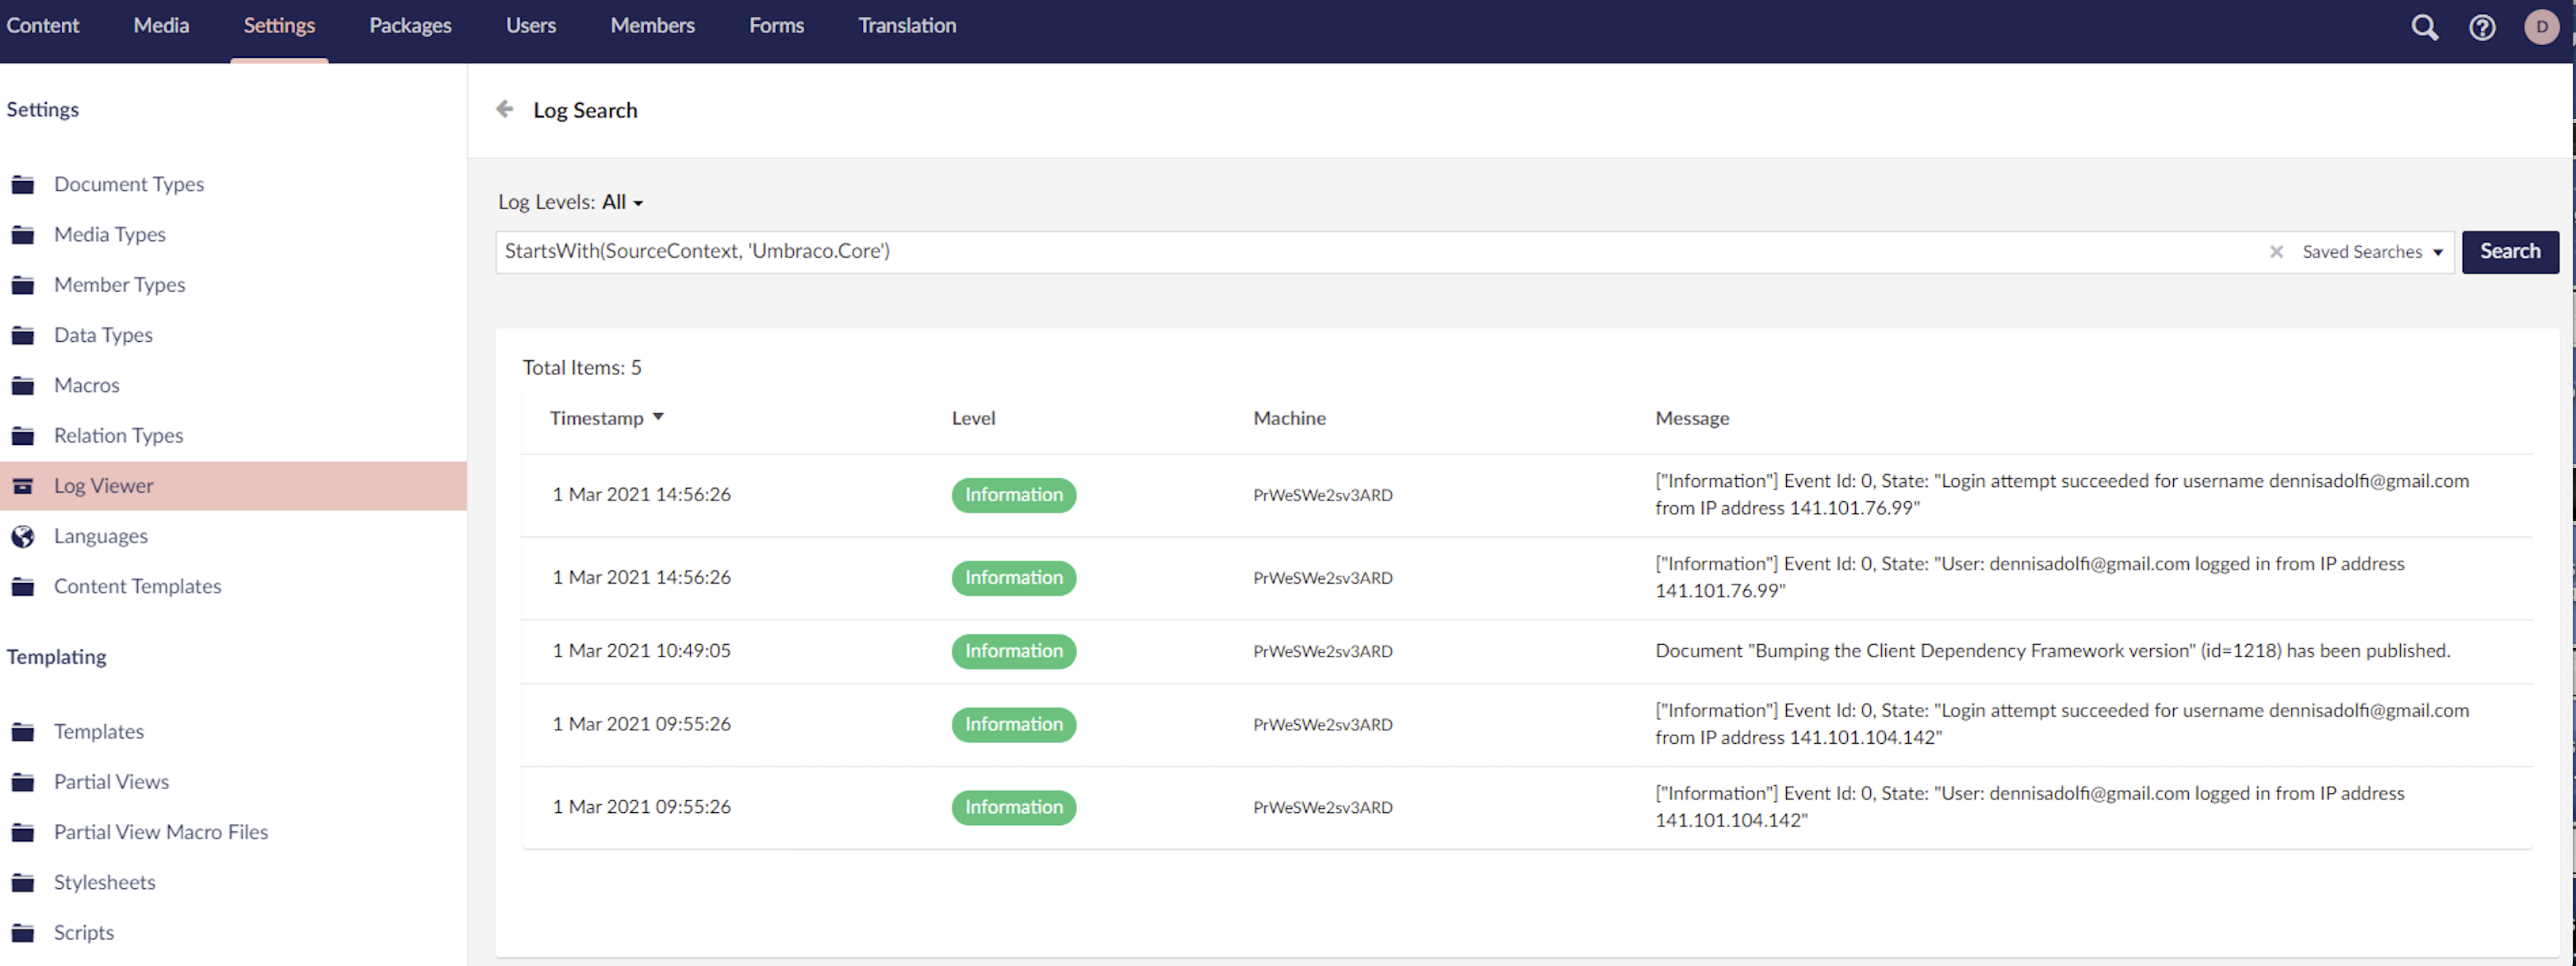Open Templates in the Templating tree
2576x966 pixels.
[x=99, y=731]
